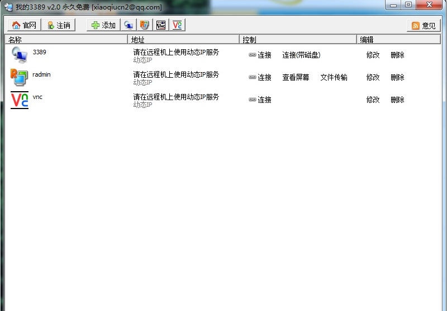The height and width of the screenshot is (311, 447).
Task: Click 连接 in the vnc row
Action: [264, 100]
